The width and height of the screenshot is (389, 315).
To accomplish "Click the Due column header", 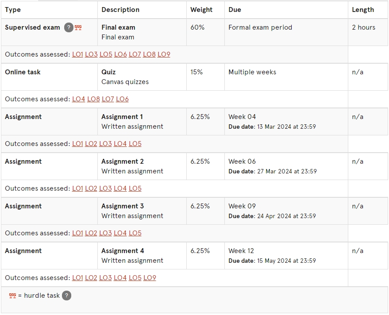I will [x=235, y=10].
